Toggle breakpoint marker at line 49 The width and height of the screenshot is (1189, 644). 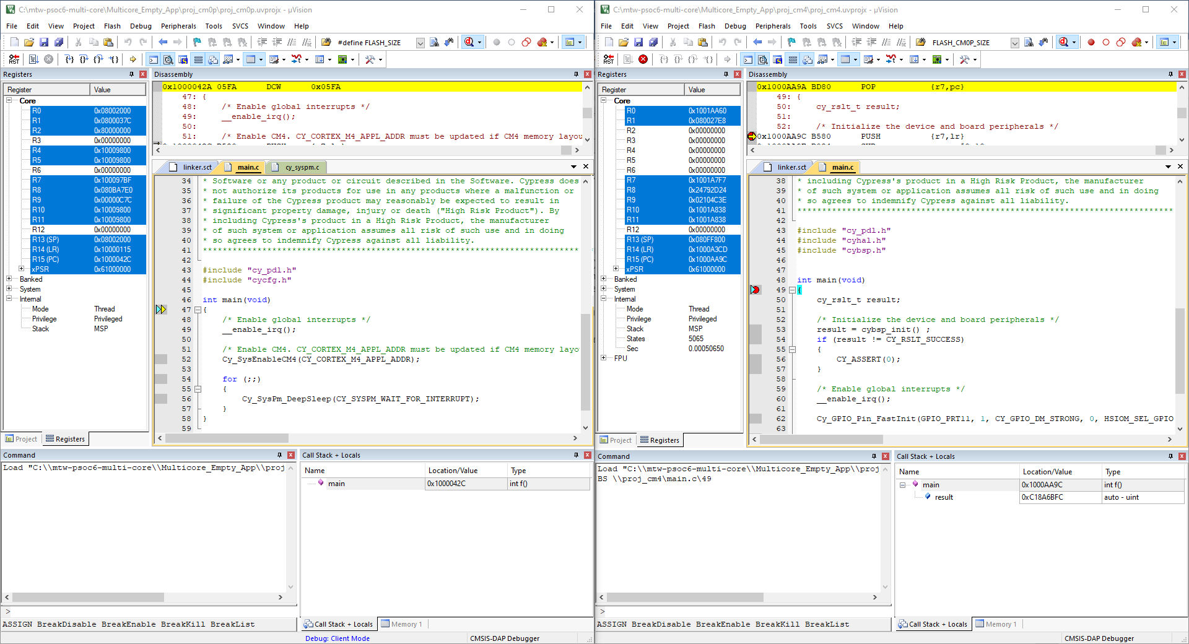755,290
